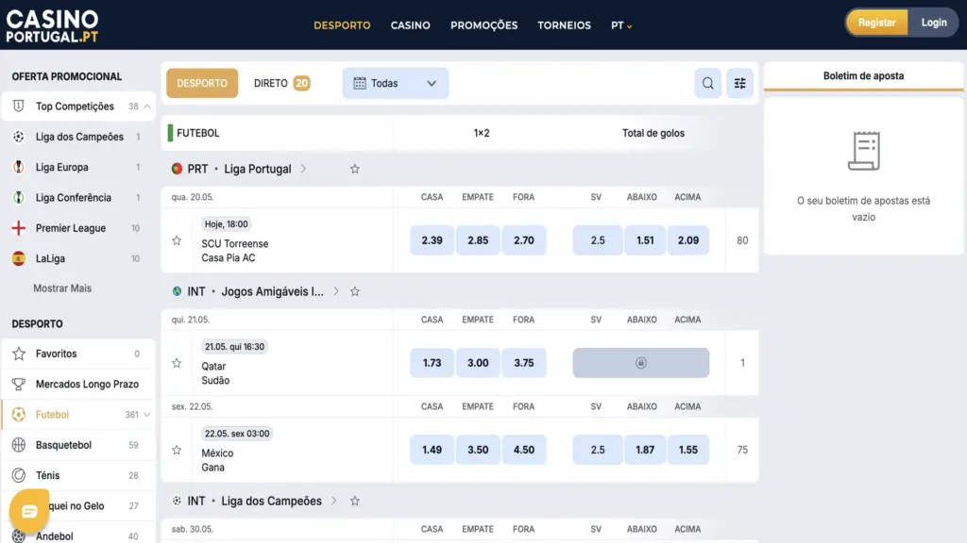The image size is (967, 543).
Task: Click the Liga Conferência trophy icon
Action: [19, 198]
